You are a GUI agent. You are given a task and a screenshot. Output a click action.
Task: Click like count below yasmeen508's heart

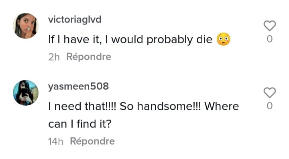[269, 106]
